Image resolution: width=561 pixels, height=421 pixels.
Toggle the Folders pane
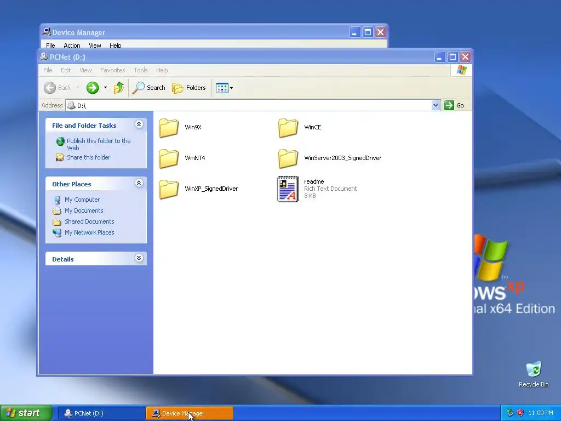(189, 88)
